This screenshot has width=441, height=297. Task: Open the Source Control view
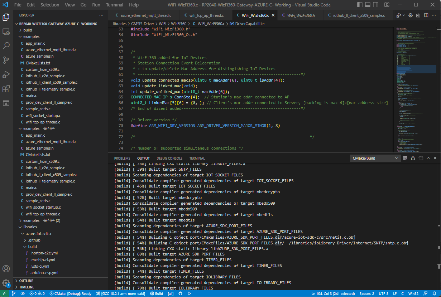[x=6, y=60]
